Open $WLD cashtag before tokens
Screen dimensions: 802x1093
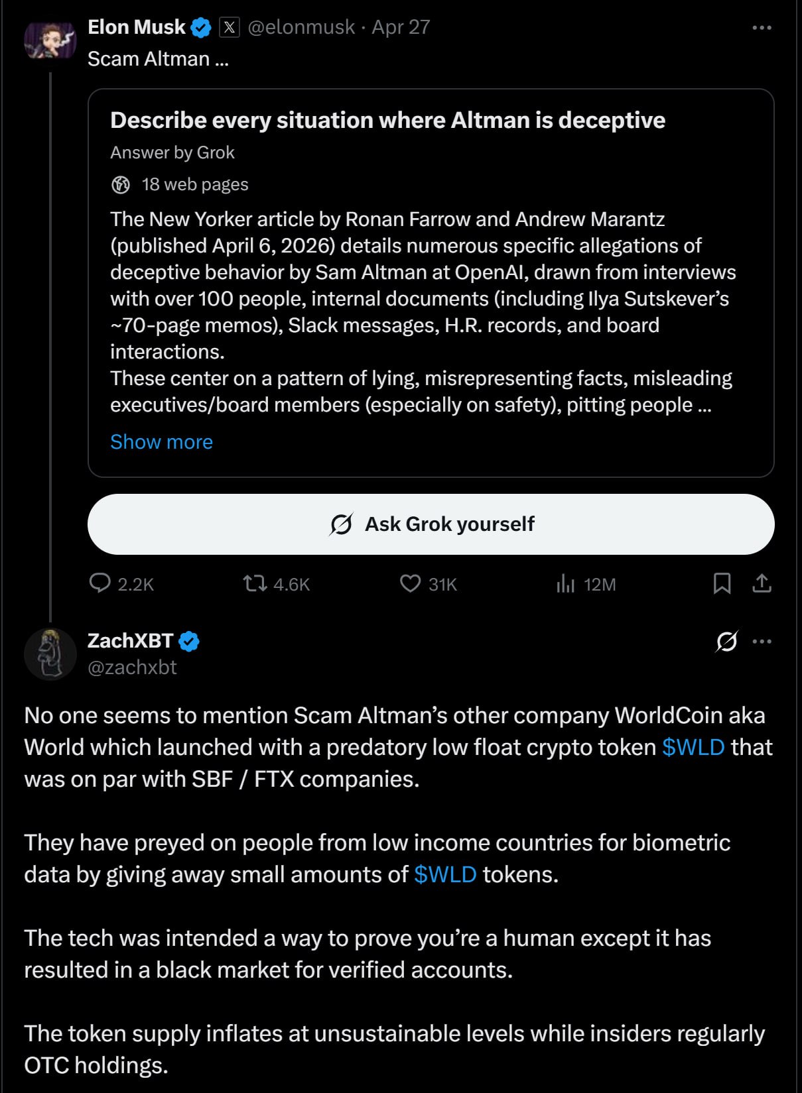(x=445, y=875)
